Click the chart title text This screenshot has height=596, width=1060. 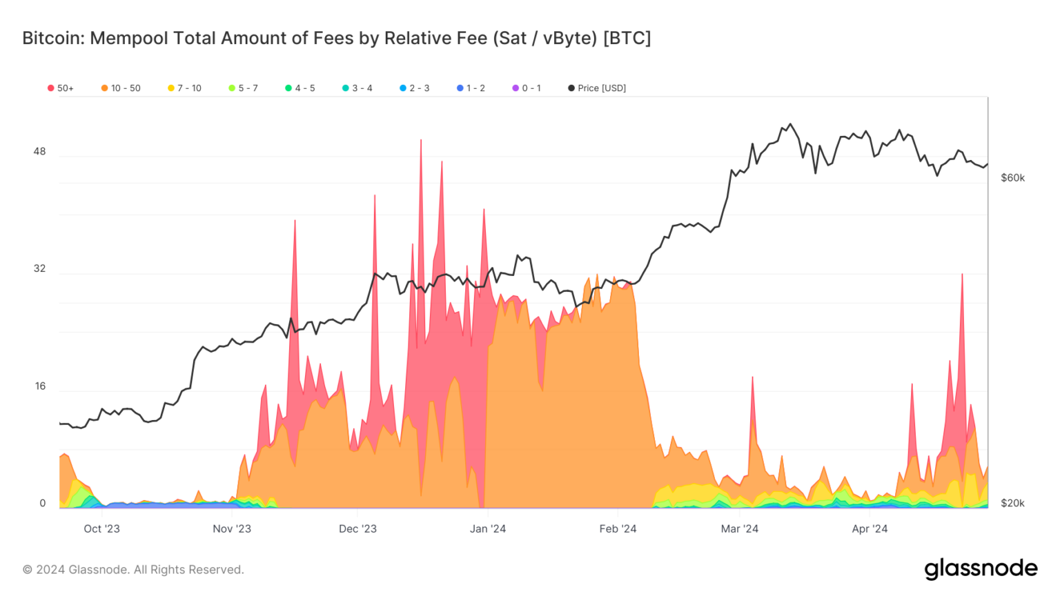[x=337, y=38]
